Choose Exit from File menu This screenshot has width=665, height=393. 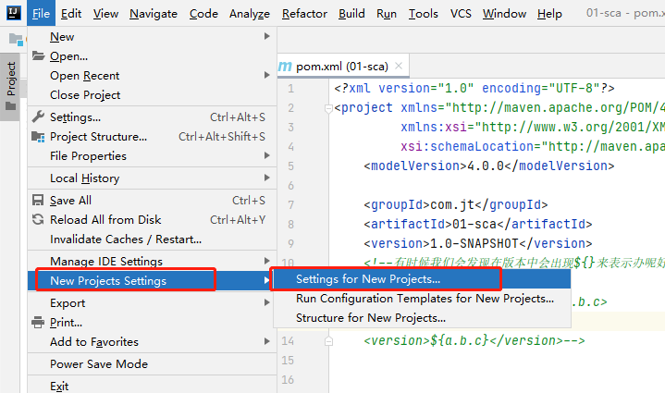152,387
